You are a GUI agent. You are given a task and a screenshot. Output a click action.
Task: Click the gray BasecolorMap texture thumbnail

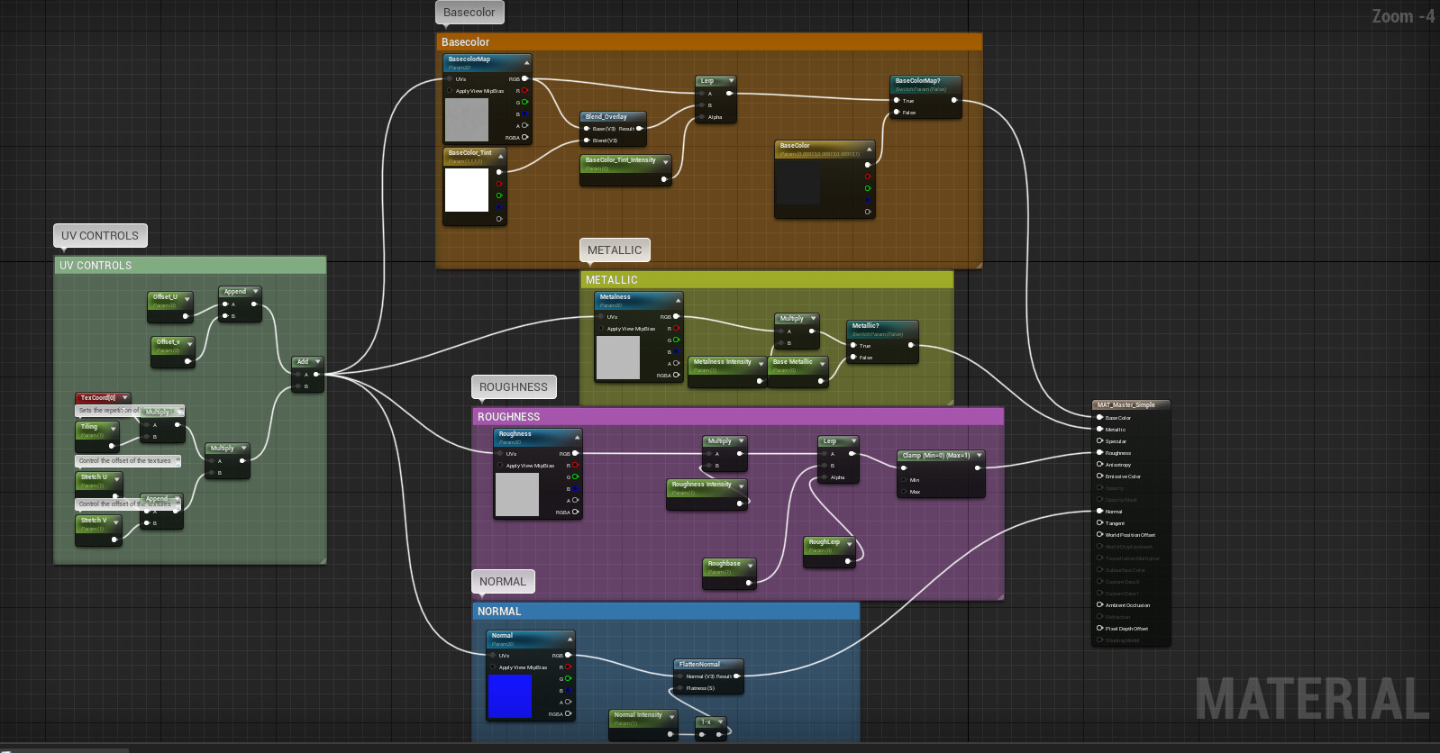click(x=467, y=120)
